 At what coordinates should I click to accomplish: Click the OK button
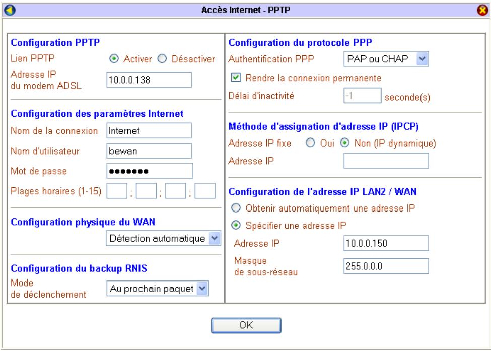click(x=246, y=325)
